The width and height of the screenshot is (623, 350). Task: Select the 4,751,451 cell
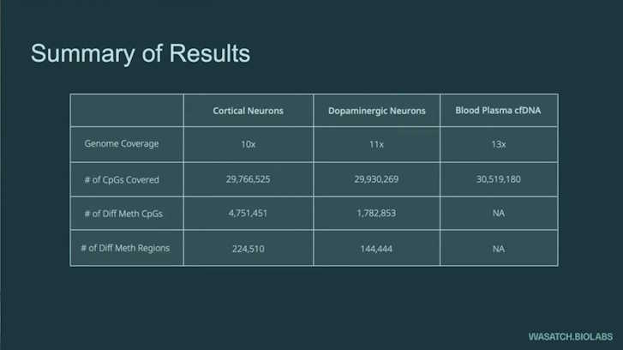tap(249, 214)
